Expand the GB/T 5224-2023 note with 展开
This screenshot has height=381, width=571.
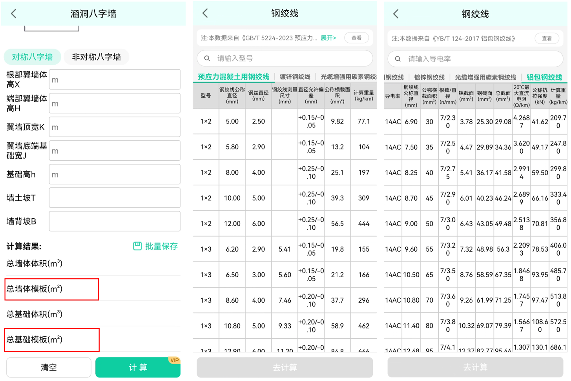click(x=328, y=38)
